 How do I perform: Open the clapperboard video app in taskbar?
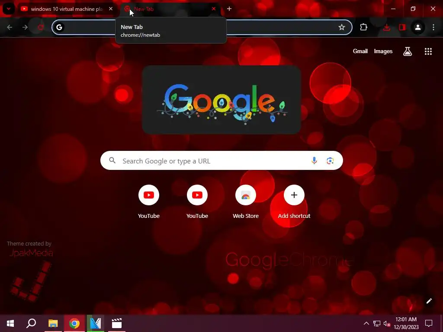tap(117, 323)
